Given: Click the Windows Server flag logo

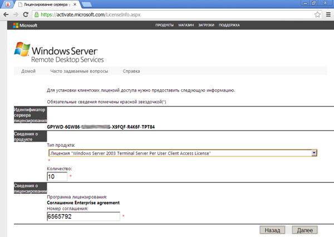Looking at the screenshot, I should click(22, 49).
